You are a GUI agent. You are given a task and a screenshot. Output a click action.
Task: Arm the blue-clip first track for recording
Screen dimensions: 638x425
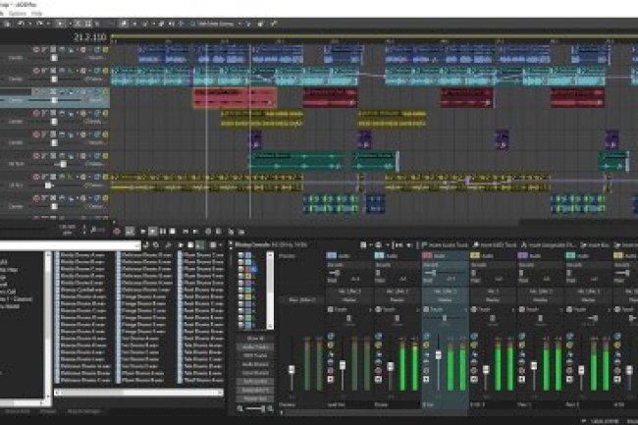coord(36,49)
